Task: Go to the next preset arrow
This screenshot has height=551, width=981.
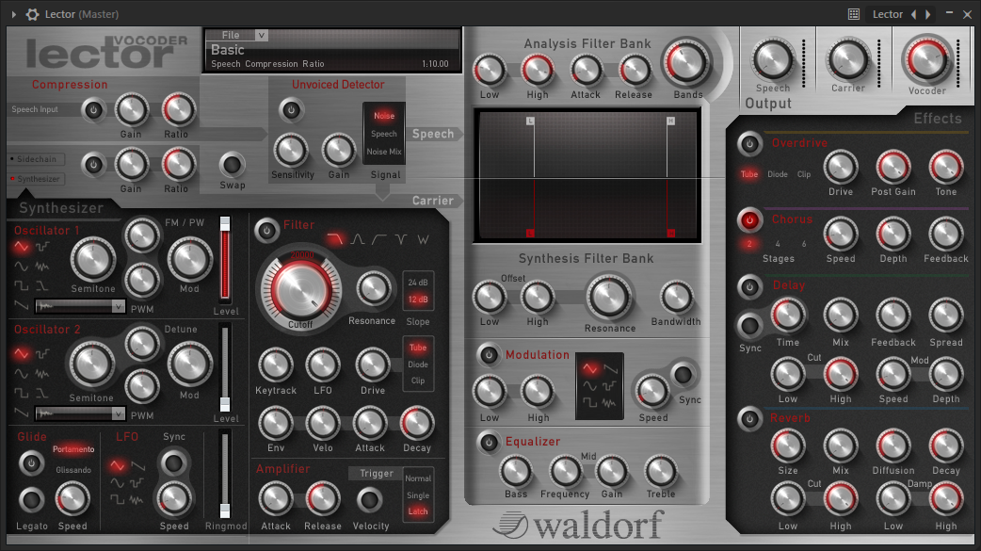Action: (928, 14)
